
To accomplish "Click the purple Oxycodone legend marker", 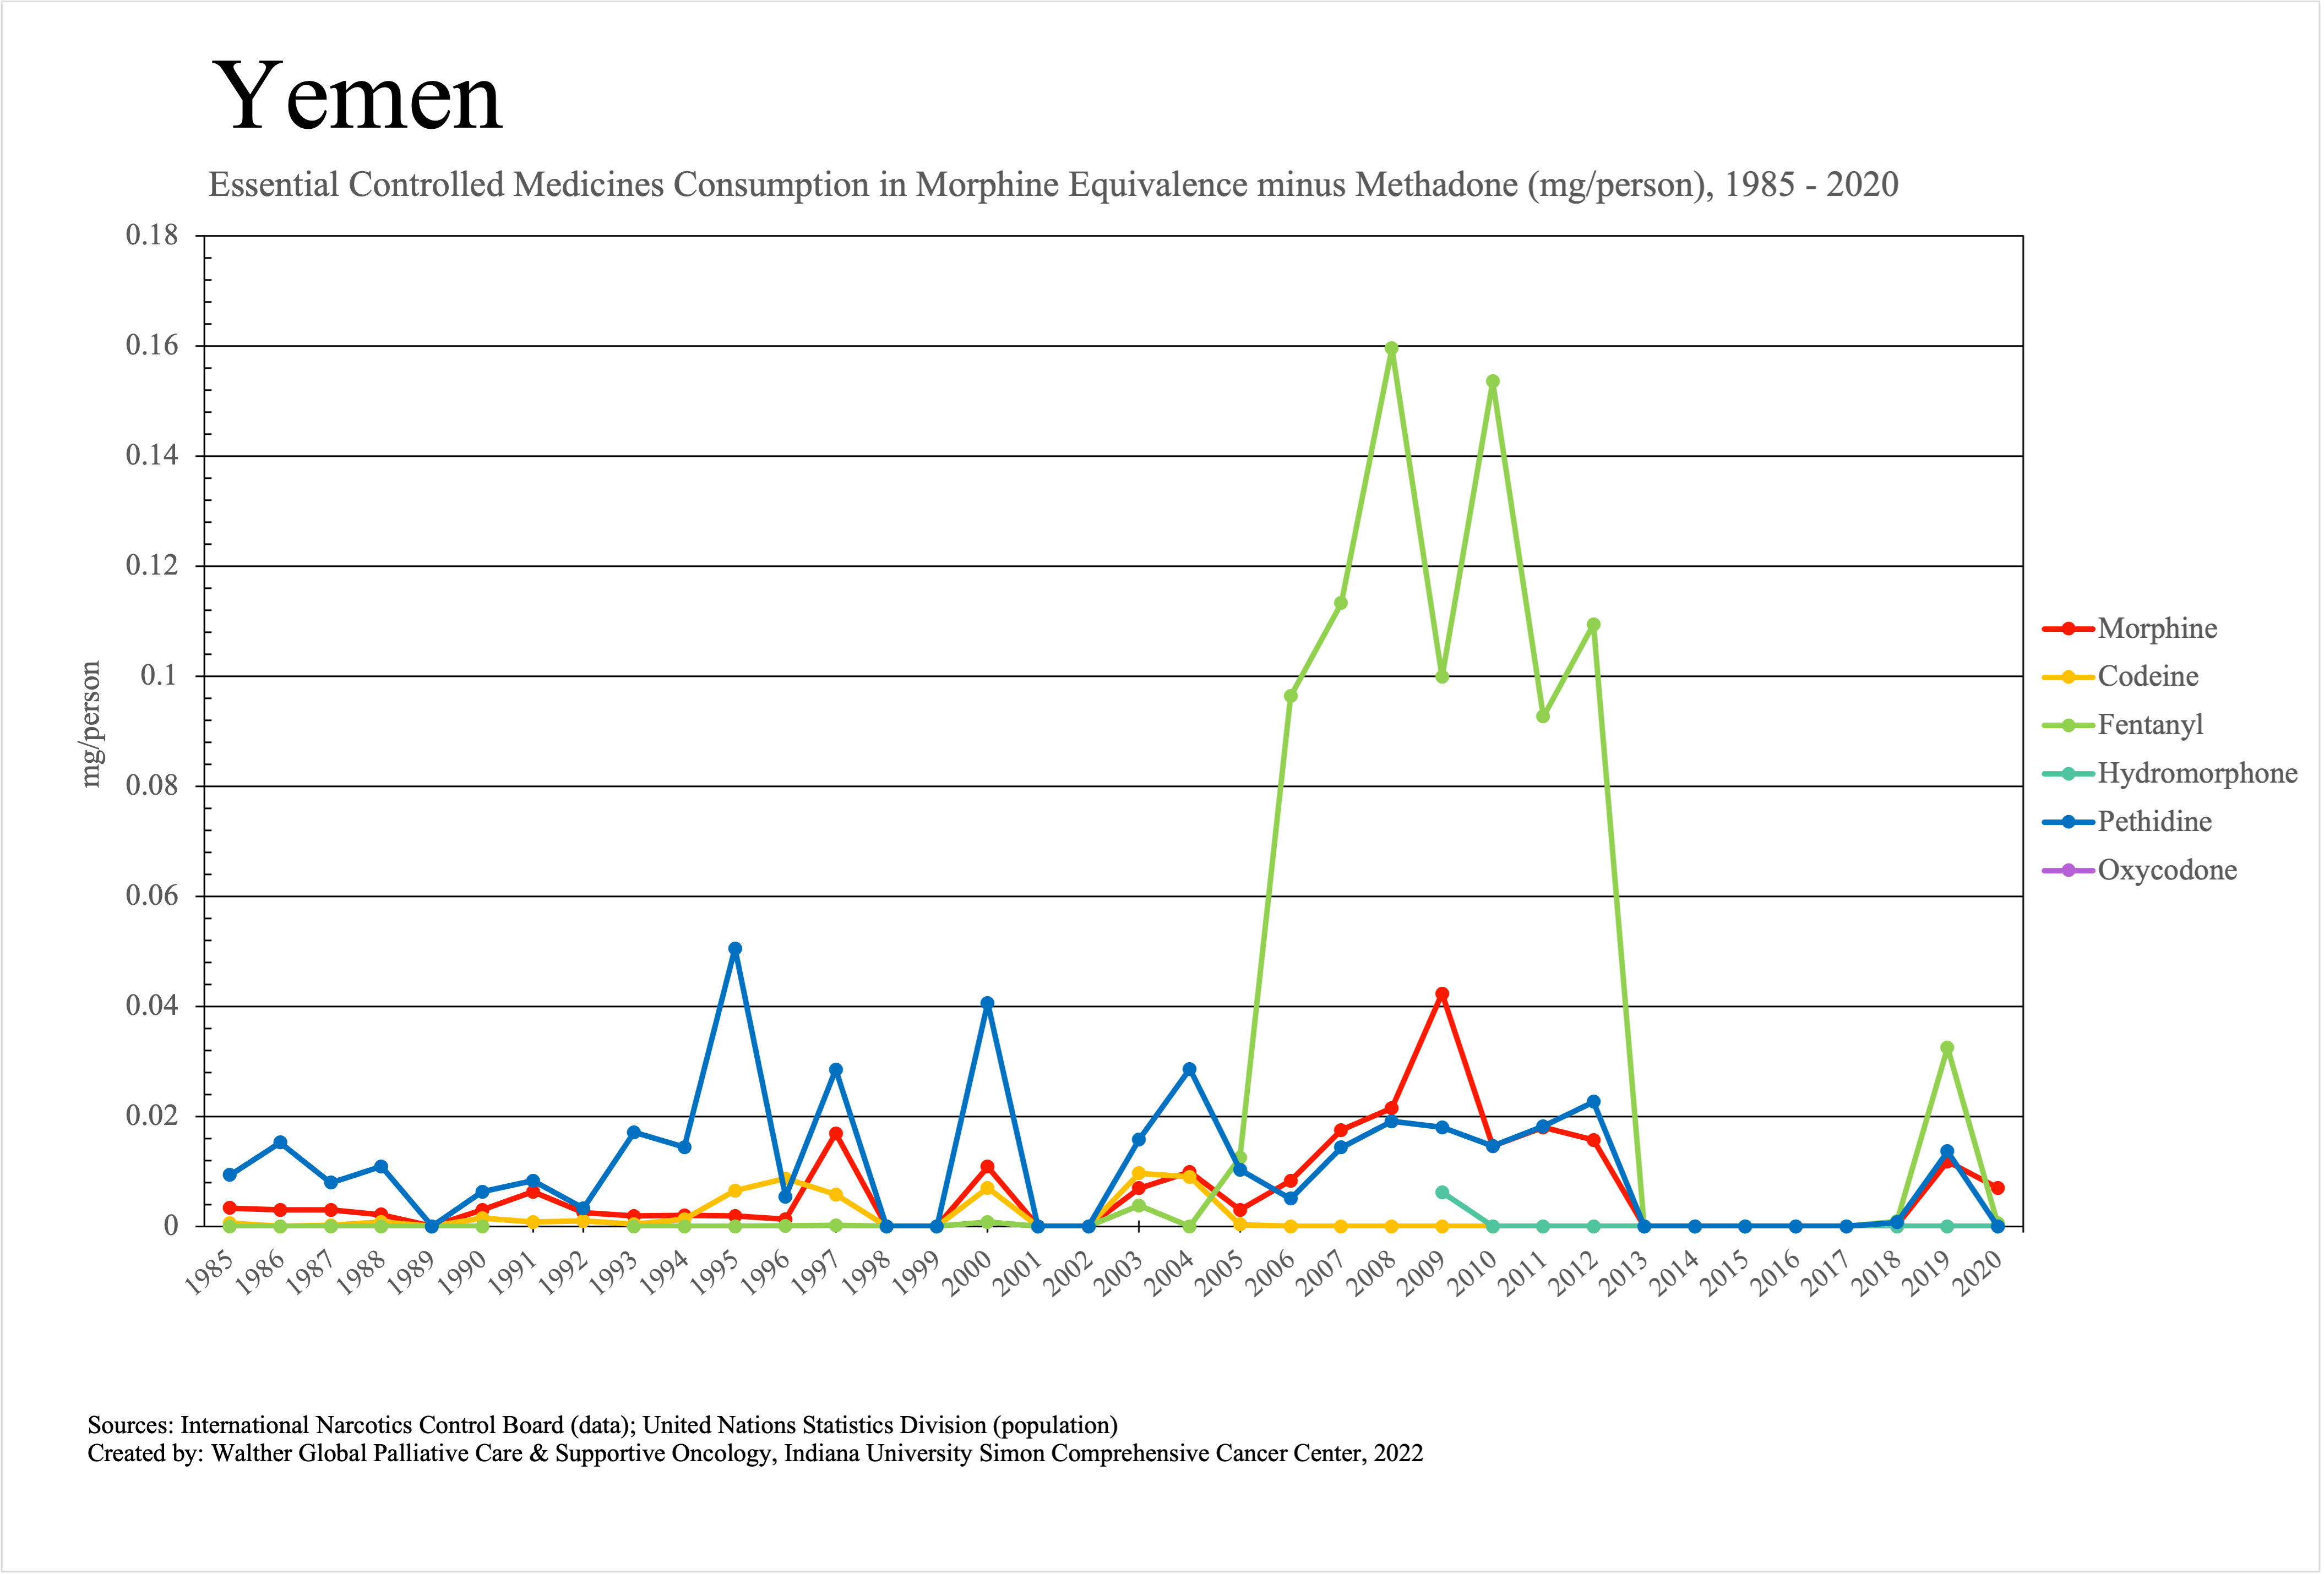I will pos(2068,871).
